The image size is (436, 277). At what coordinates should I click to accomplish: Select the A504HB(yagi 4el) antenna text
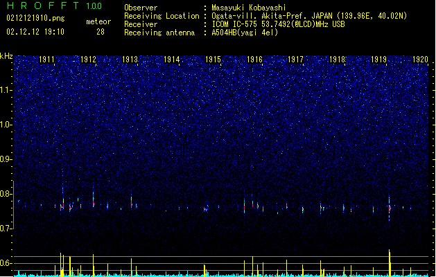(x=245, y=33)
